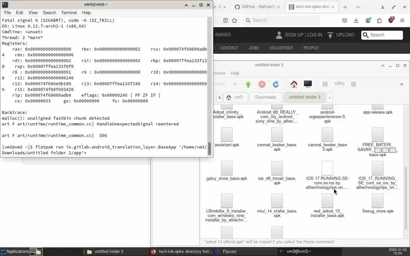Image resolution: width=410 pixels, height=256 pixels.
Task: Select the ios_49_instalr_base.apk file icon
Action: pyautogui.click(x=277, y=168)
